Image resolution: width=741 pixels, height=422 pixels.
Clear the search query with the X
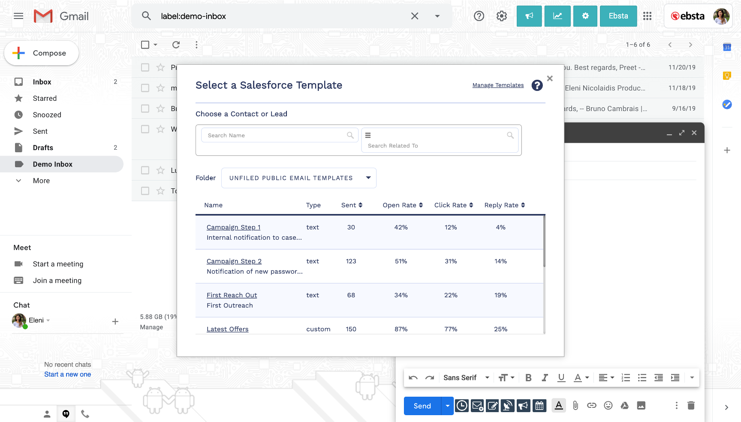pyautogui.click(x=415, y=16)
